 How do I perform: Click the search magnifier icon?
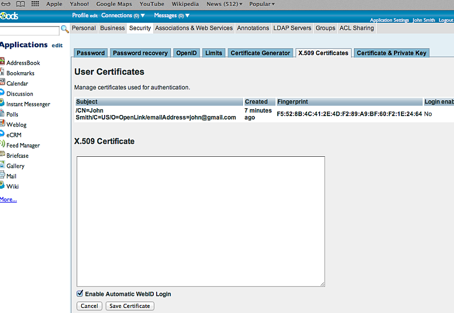click(x=65, y=29)
